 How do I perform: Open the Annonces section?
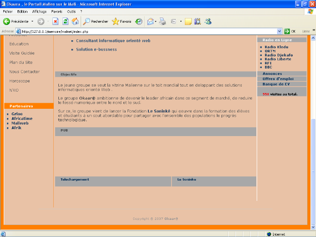tap(272, 74)
